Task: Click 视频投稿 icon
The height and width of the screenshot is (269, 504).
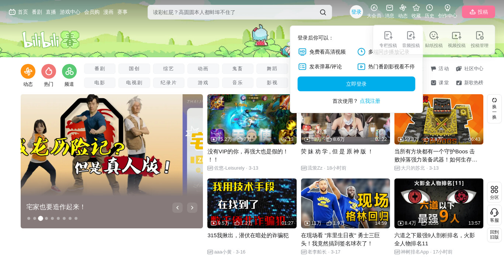Action: 457,35
